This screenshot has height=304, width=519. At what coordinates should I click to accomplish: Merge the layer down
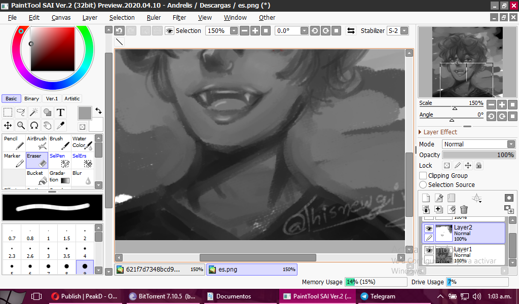426,209
